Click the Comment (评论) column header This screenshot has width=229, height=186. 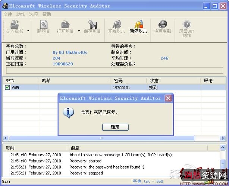[x=213, y=81]
